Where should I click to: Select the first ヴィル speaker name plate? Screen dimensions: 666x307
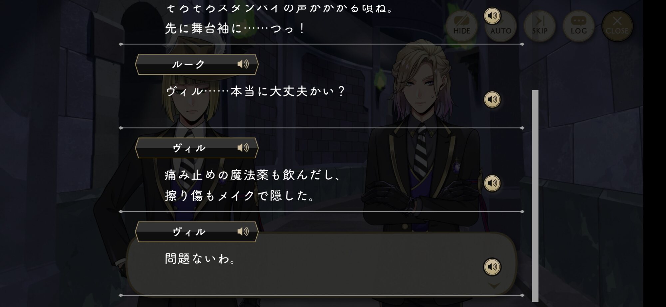pos(197,148)
